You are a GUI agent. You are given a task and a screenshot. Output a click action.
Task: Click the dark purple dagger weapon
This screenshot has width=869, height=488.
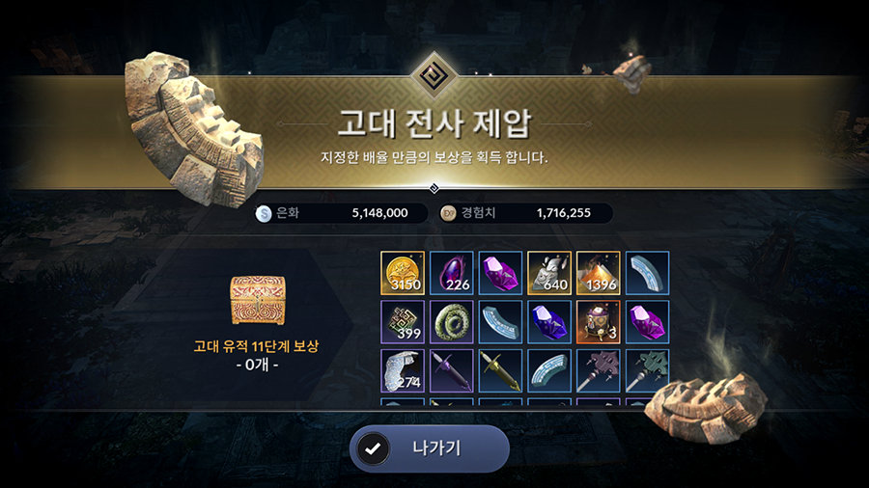coord(452,370)
